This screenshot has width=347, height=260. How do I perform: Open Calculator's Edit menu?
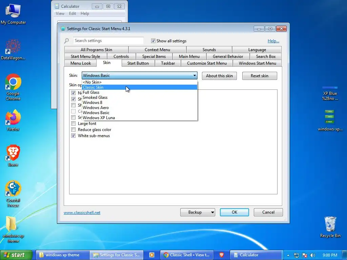click(x=73, y=14)
